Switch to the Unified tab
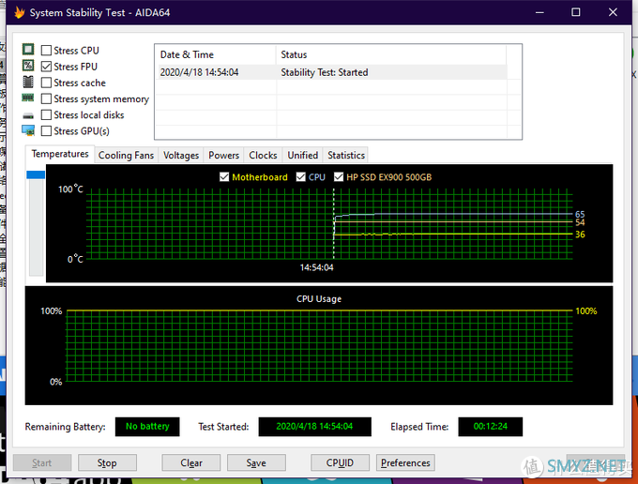 (303, 156)
